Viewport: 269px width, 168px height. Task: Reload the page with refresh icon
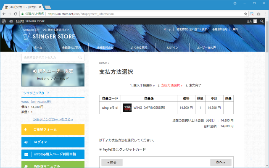coord(16,14)
